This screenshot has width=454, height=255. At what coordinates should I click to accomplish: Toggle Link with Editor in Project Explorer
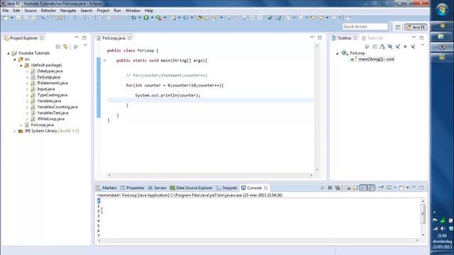coord(66,47)
